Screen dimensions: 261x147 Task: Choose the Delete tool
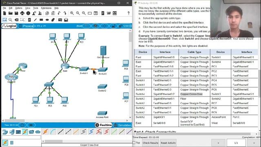[16, 20]
